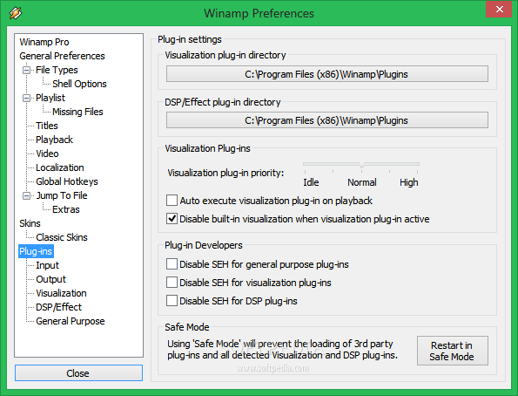Screen dimensions: 518x396
Task: Open the Shell Options preferences page
Action: click(x=79, y=84)
